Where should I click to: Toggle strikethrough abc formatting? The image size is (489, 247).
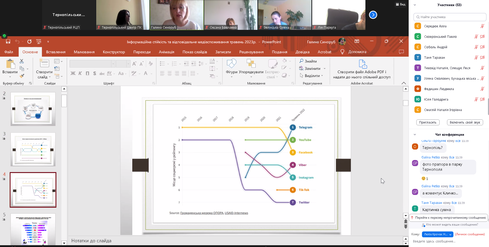pos(102,73)
